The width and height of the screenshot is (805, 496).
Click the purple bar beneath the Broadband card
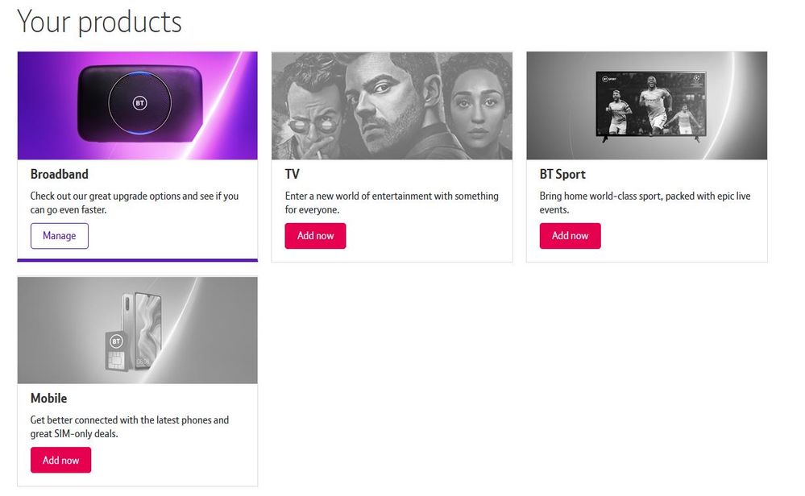(x=137, y=260)
